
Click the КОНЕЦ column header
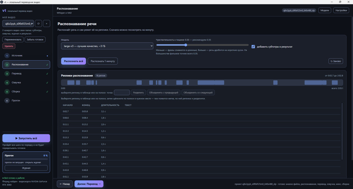click(86, 105)
